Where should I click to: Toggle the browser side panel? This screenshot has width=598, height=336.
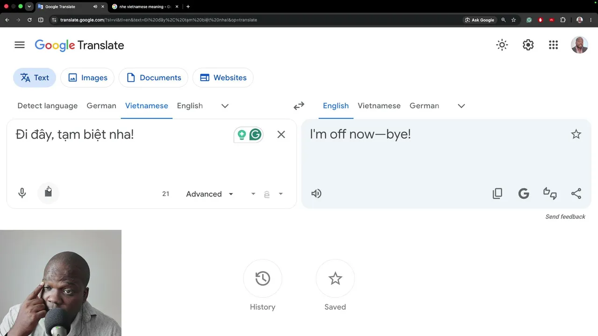[41, 20]
